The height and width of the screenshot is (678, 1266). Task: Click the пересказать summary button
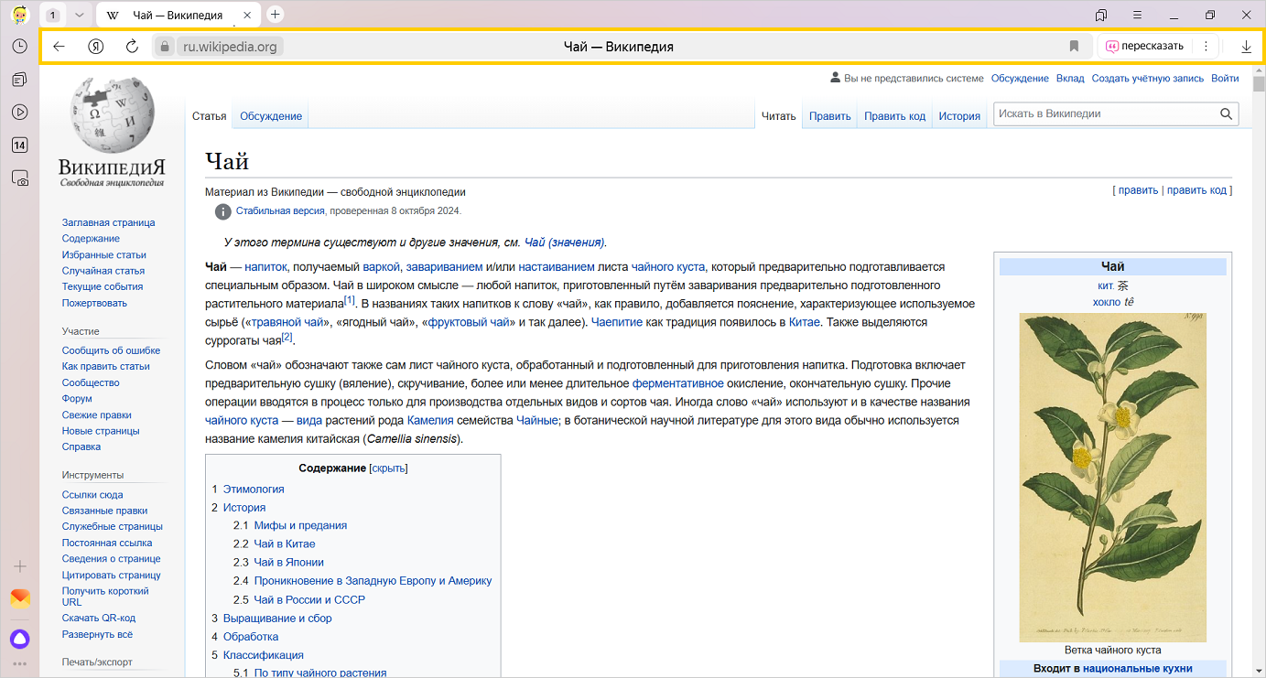point(1144,46)
